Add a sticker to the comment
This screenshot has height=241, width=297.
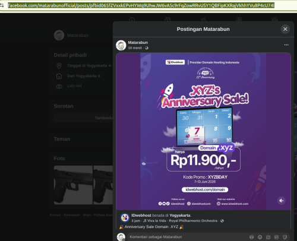pos(285,237)
